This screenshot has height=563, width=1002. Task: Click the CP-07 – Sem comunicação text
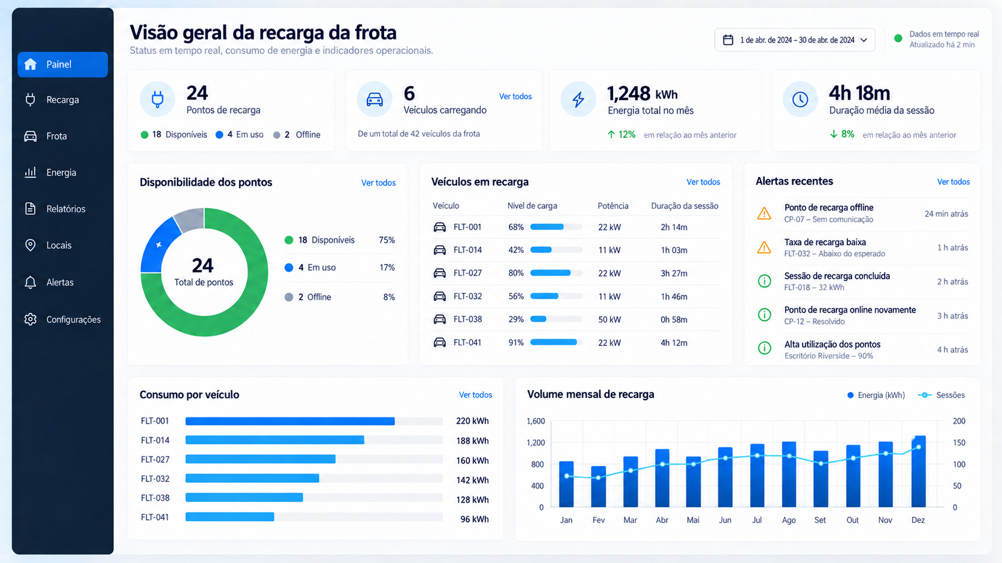click(828, 220)
